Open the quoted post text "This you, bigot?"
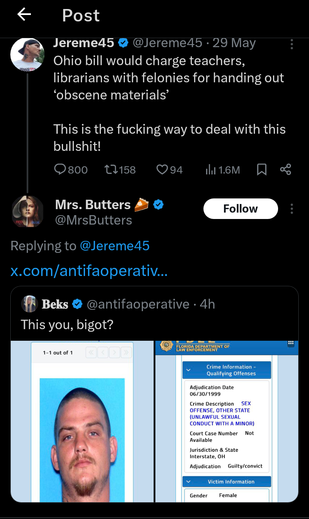Viewport: 309px width, 519px height. click(x=67, y=324)
